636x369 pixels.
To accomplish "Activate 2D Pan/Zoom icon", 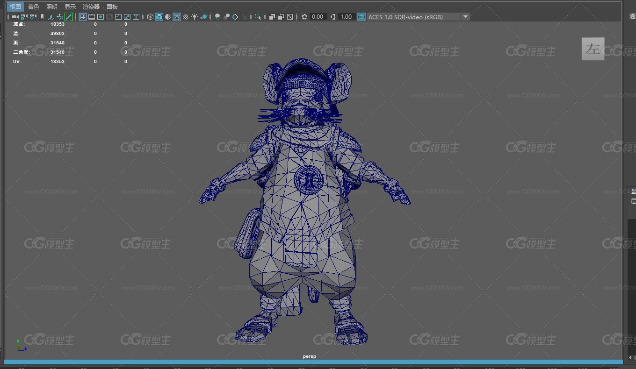I will (60, 17).
